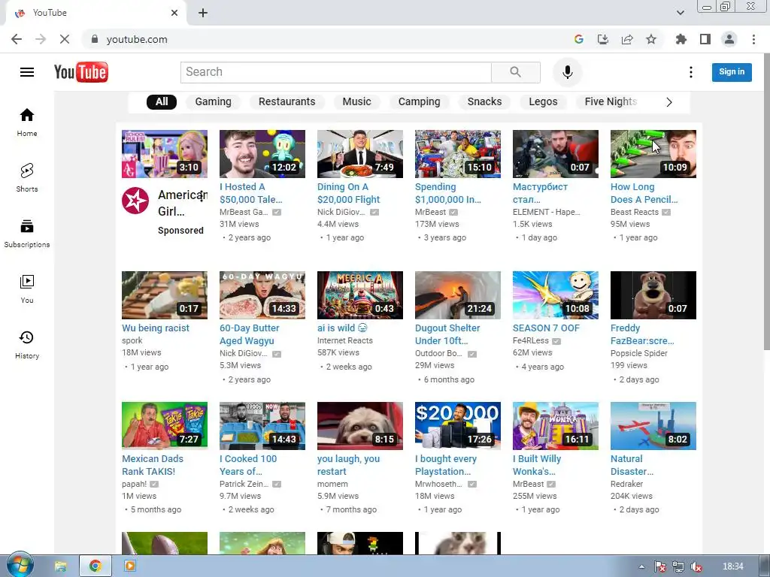
Task: Click inside the YouTube search field
Action: pyautogui.click(x=336, y=72)
